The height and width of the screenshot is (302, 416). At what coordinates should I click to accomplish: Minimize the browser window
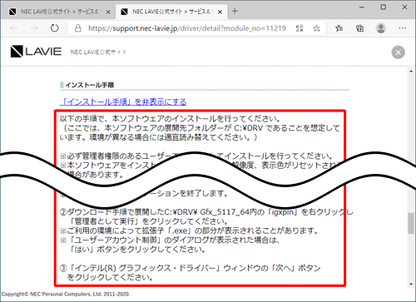click(362, 7)
